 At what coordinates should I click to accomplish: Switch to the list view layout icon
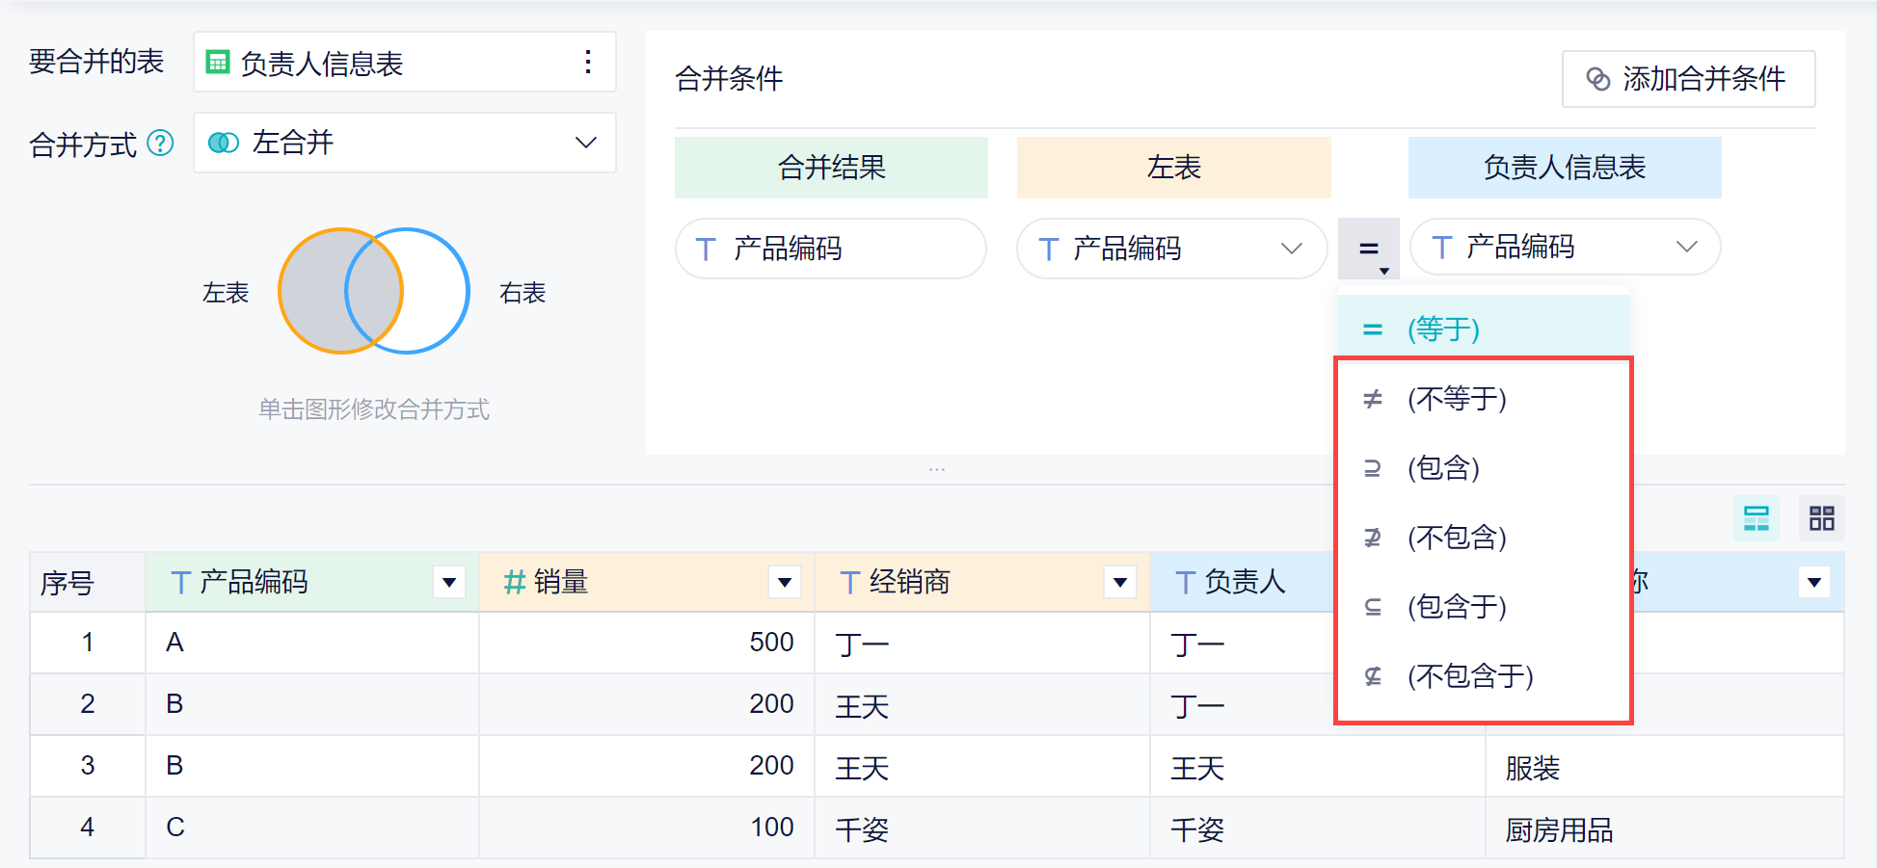coord(1756,518)
